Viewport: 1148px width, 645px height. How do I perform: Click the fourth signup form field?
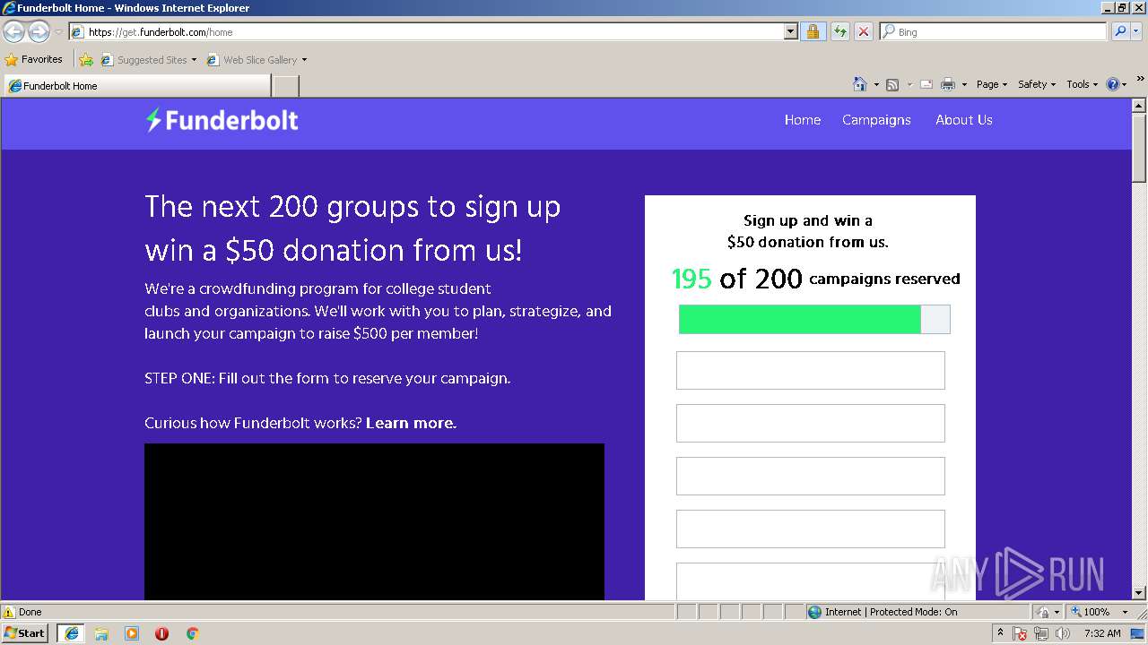811,529
